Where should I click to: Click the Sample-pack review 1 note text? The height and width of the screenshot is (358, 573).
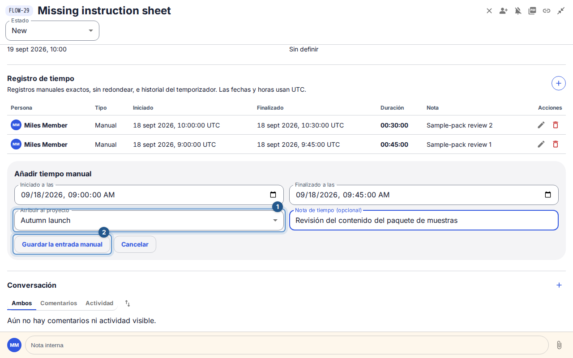coord(459,144)
